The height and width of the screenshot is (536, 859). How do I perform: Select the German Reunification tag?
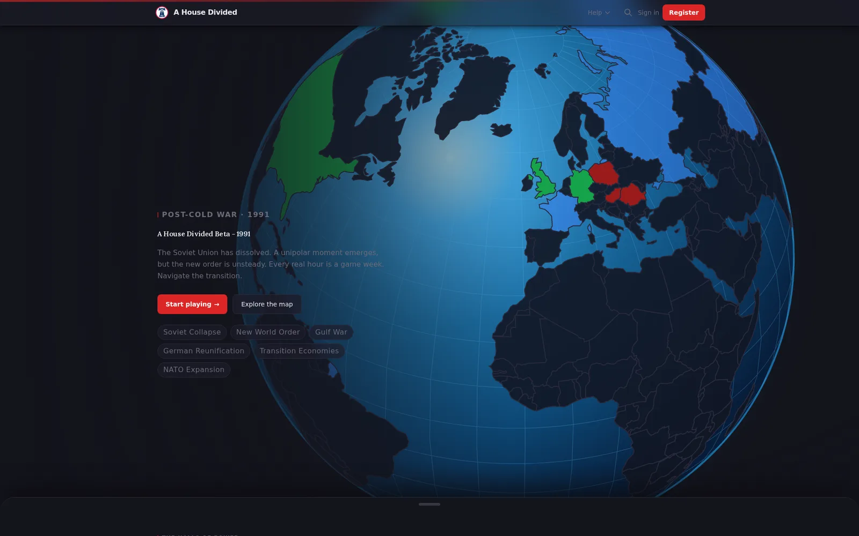(203, 351)
